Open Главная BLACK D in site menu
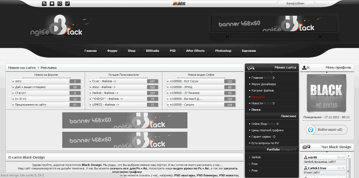359x178 pixels. (263, 78)
